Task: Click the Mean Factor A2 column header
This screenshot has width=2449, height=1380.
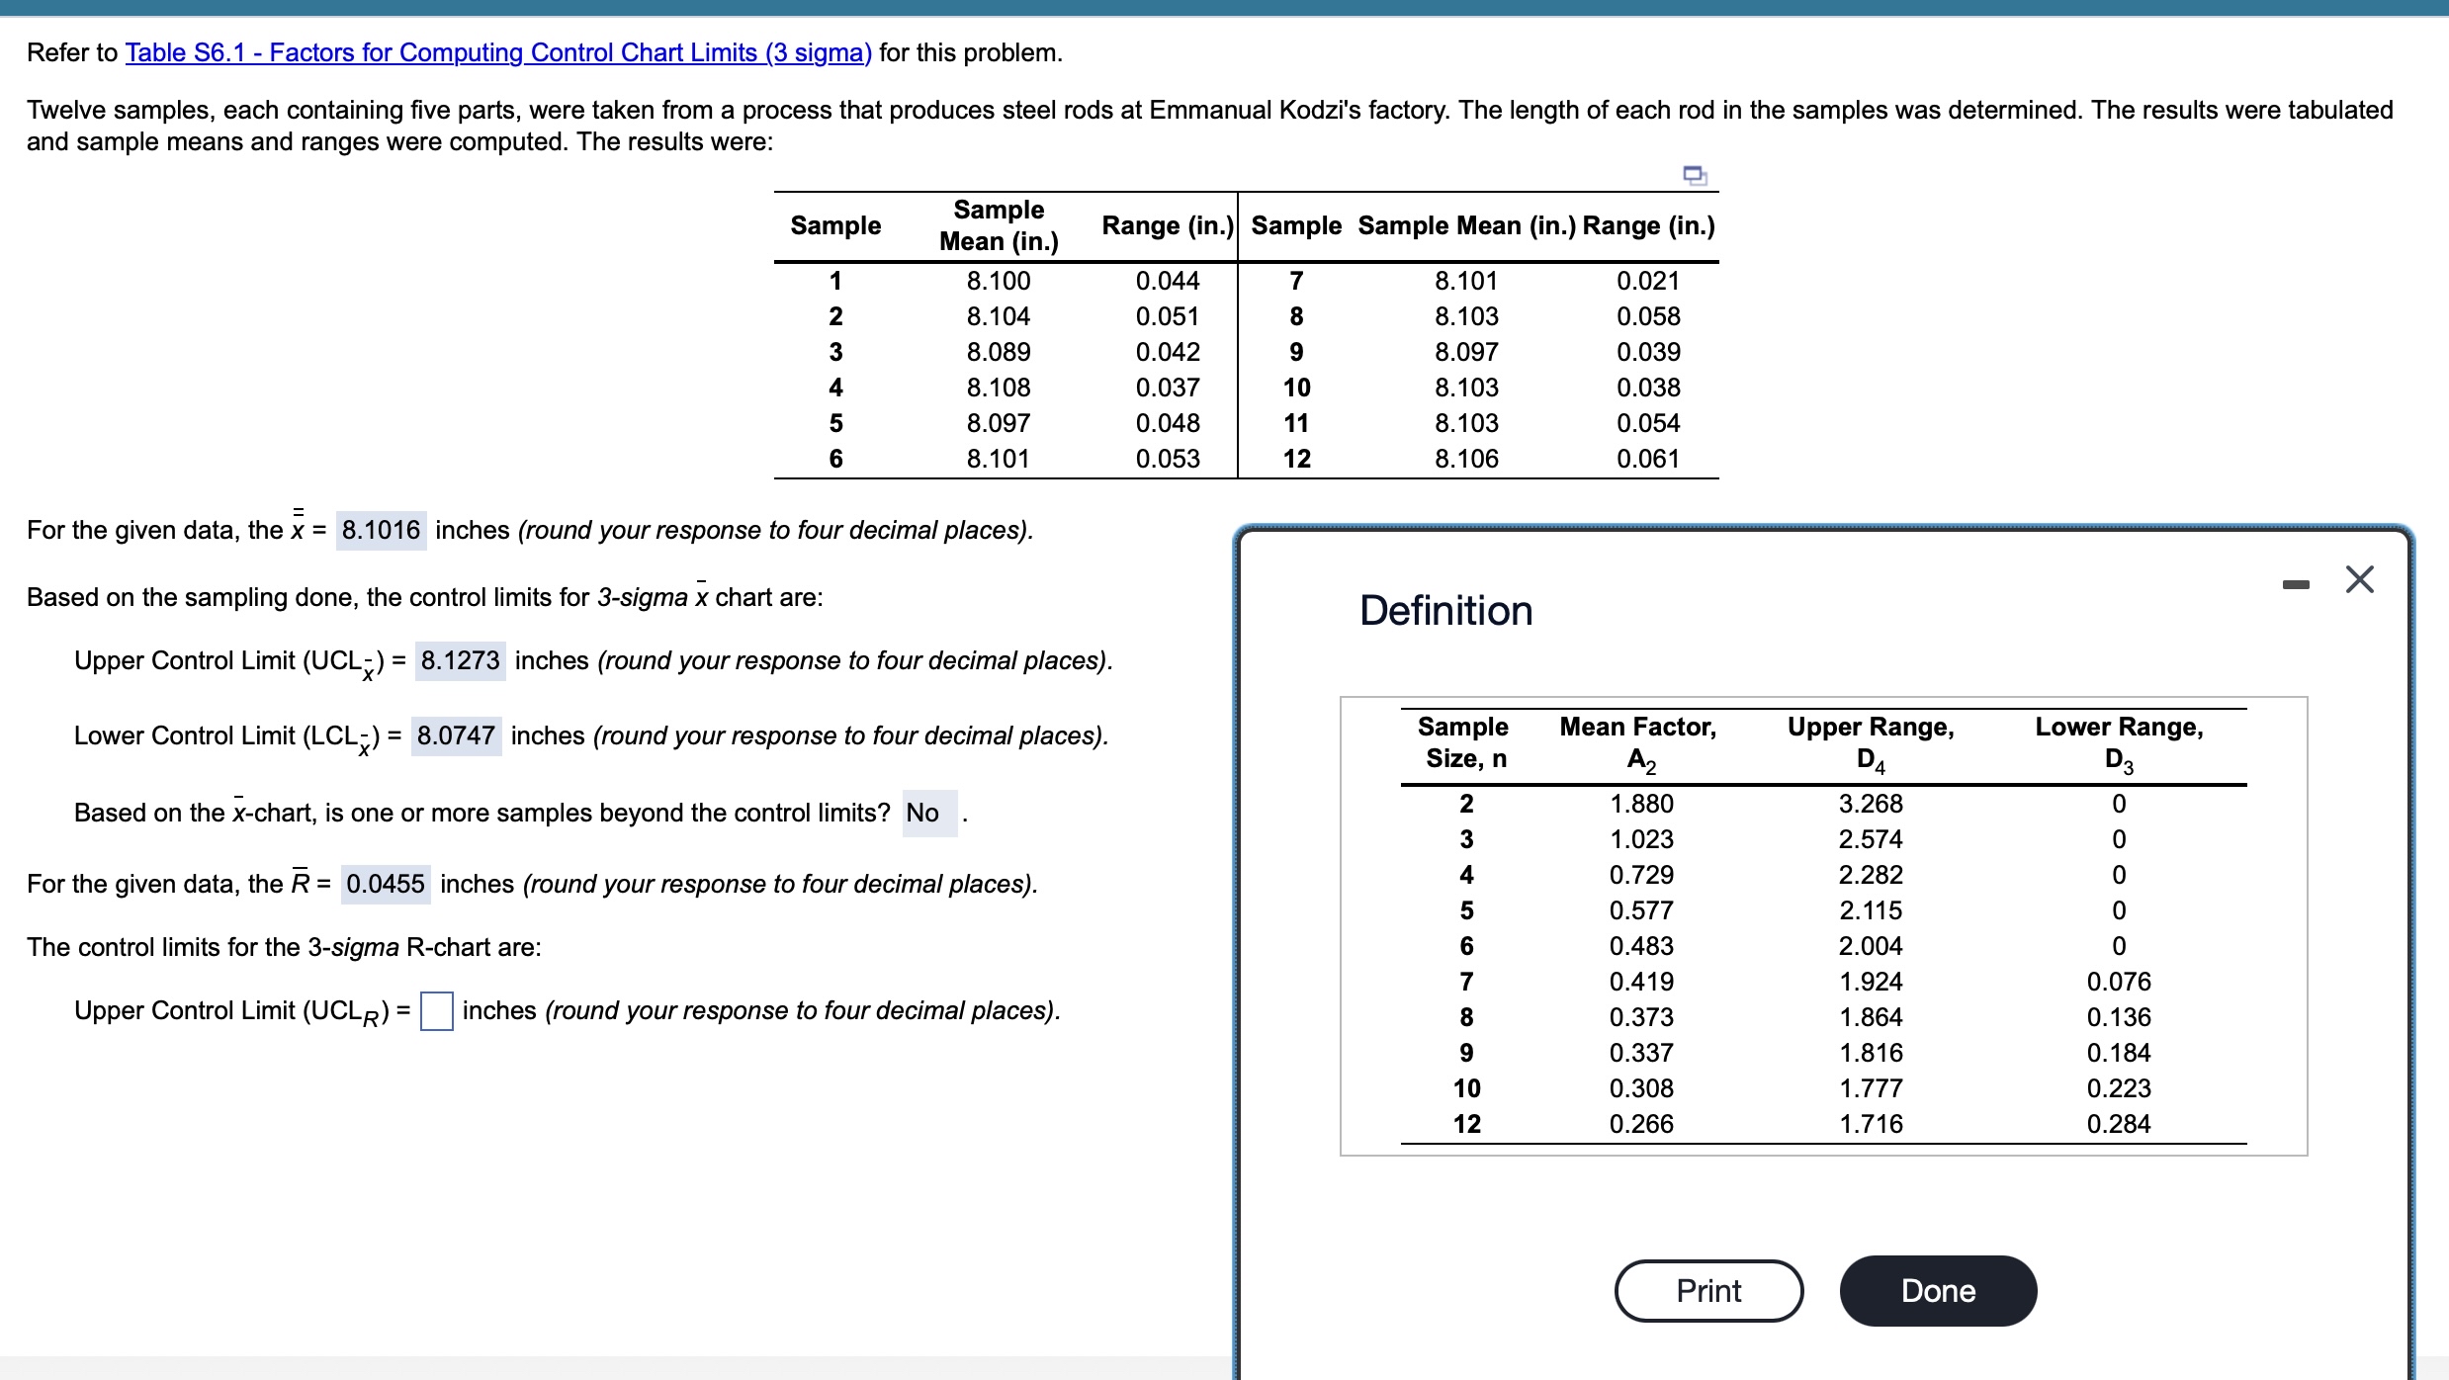Action: coord(1638,743)
